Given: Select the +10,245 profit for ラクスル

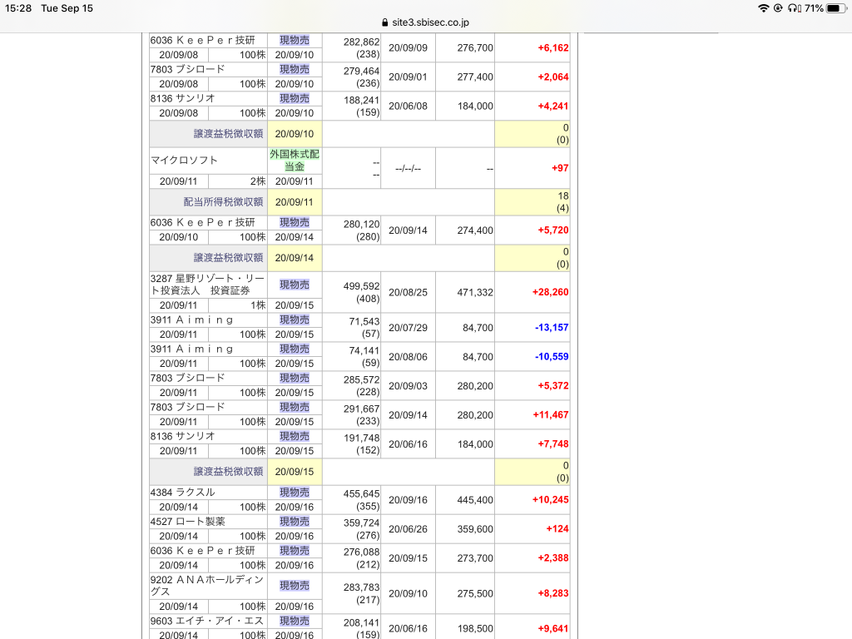Looking at the screenshot, I should click(x=551, y=500).
